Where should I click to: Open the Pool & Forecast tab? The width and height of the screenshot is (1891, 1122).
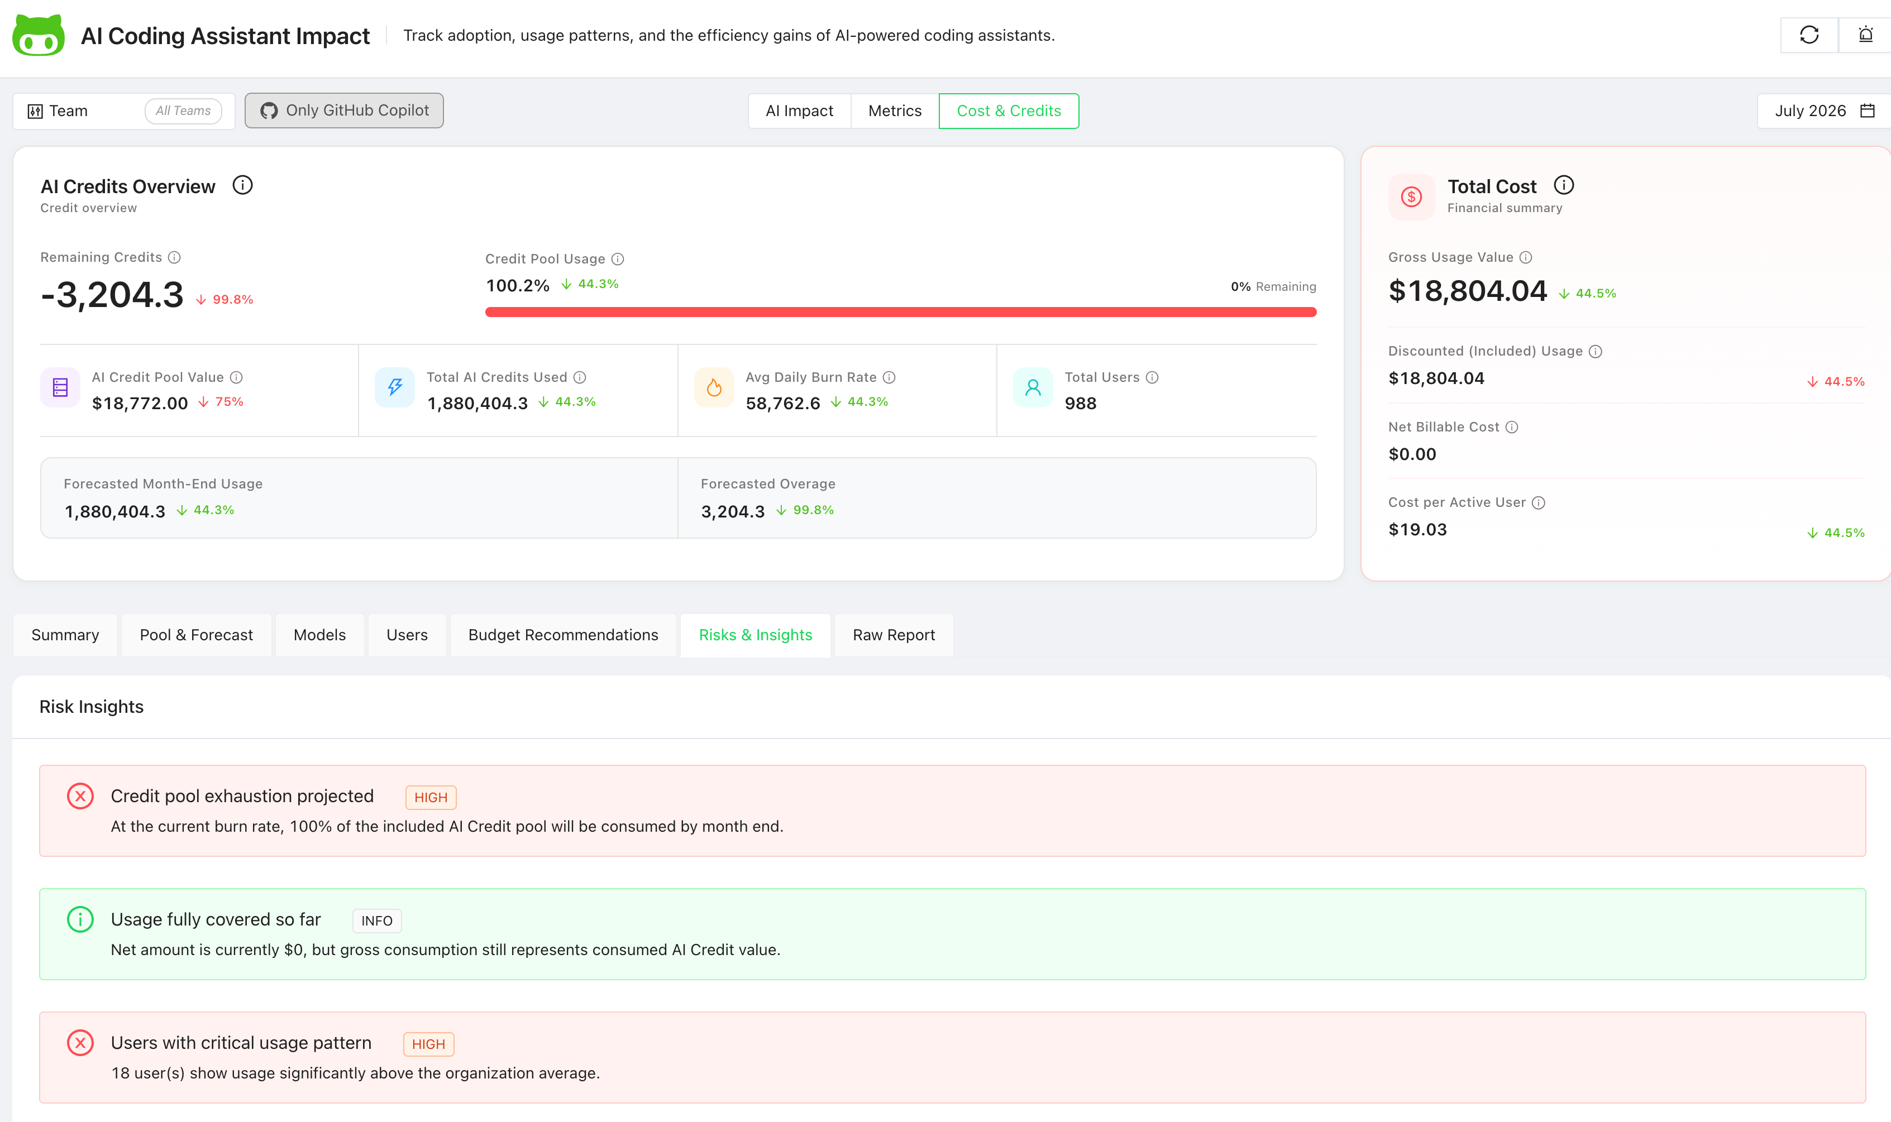pos(196,635)
